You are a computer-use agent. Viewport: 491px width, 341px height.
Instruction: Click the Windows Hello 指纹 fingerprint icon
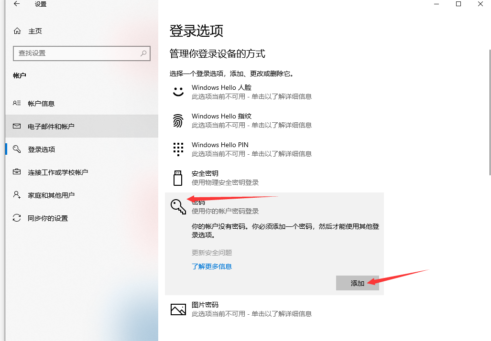pyautogui.click(x=178, y=121)
